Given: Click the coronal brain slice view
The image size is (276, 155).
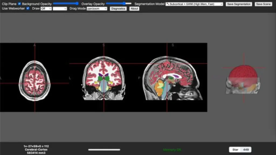Looking at the screenshot, I should click(x=103, y=79).
